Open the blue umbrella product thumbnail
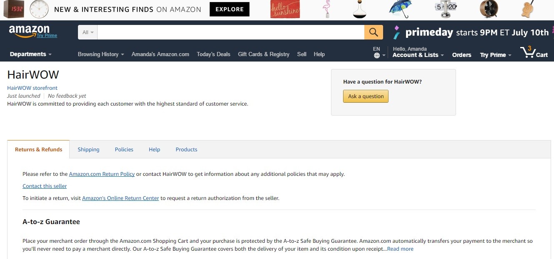This screenshot has width=554, height=259. [x=400, y=9]
